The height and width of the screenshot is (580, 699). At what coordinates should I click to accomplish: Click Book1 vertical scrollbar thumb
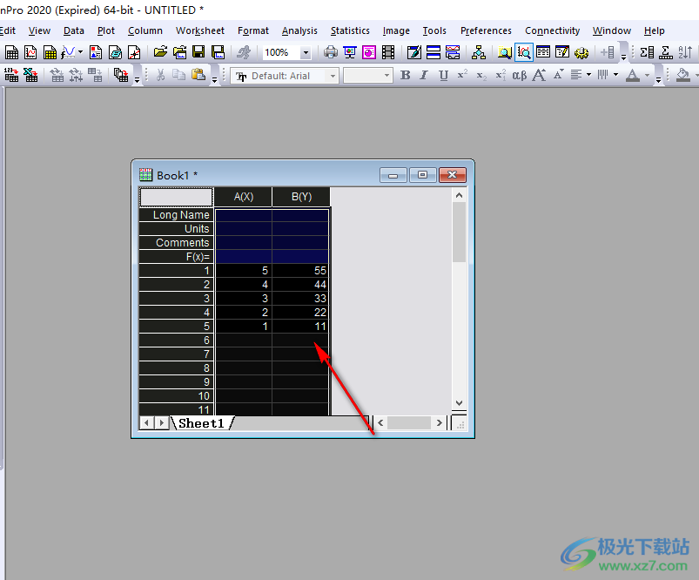pos(459,232)
